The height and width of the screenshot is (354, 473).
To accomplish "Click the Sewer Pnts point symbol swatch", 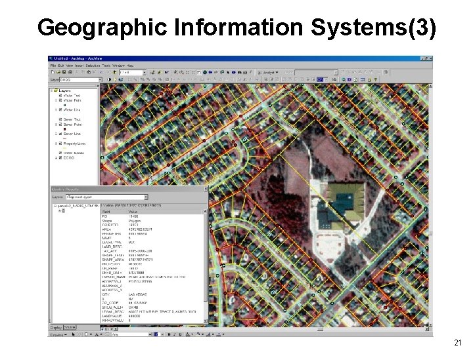I will point(64,129).
